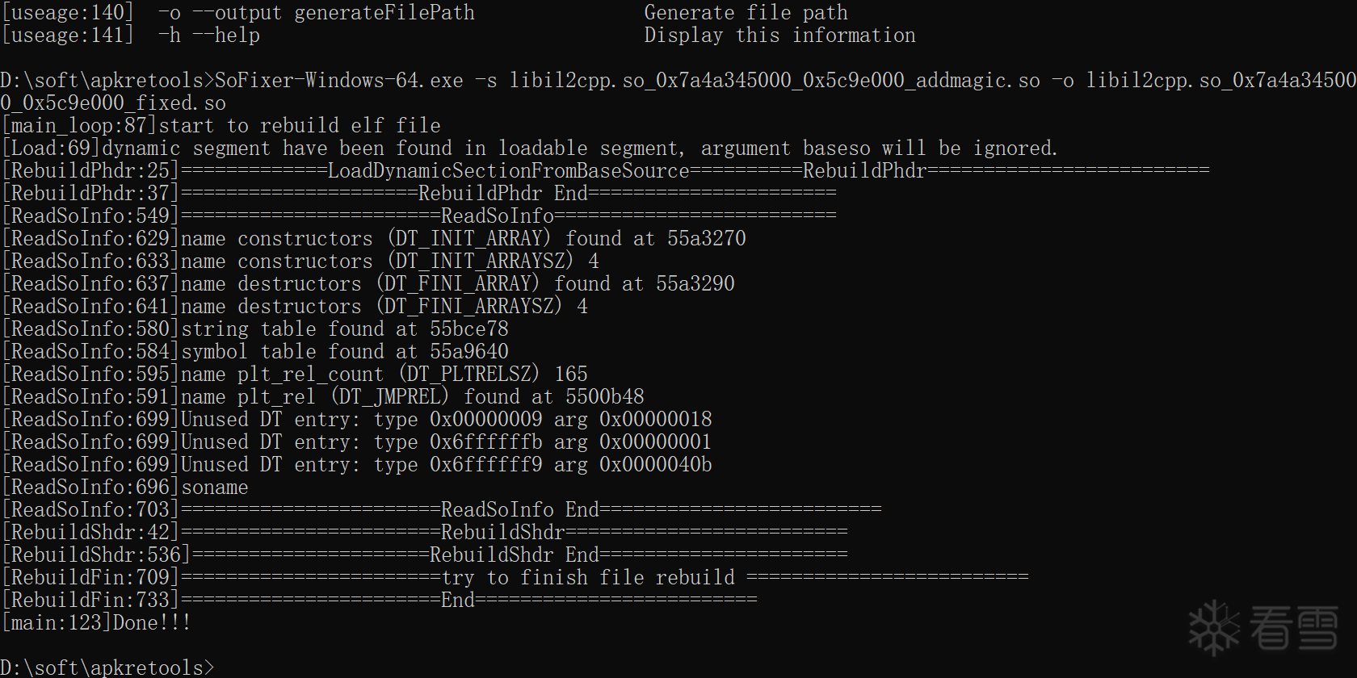This screenshot has width=1357, height=678.
Task: Click the DT_JMPREL address 5500b48
Action: [x=605, y=397]
